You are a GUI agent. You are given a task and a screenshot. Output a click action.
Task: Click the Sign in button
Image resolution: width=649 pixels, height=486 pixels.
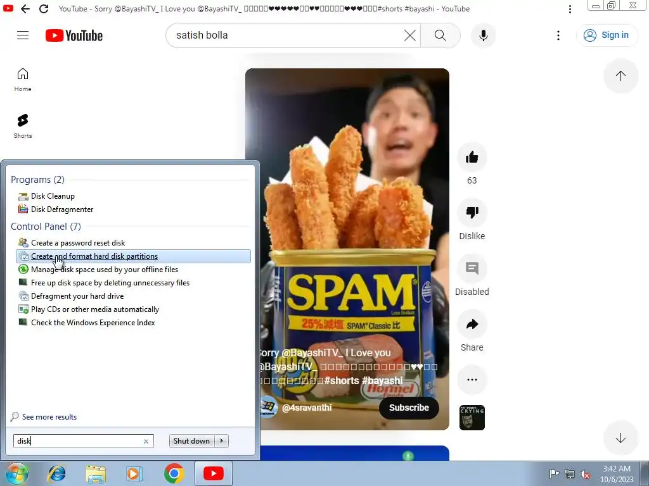607,35
